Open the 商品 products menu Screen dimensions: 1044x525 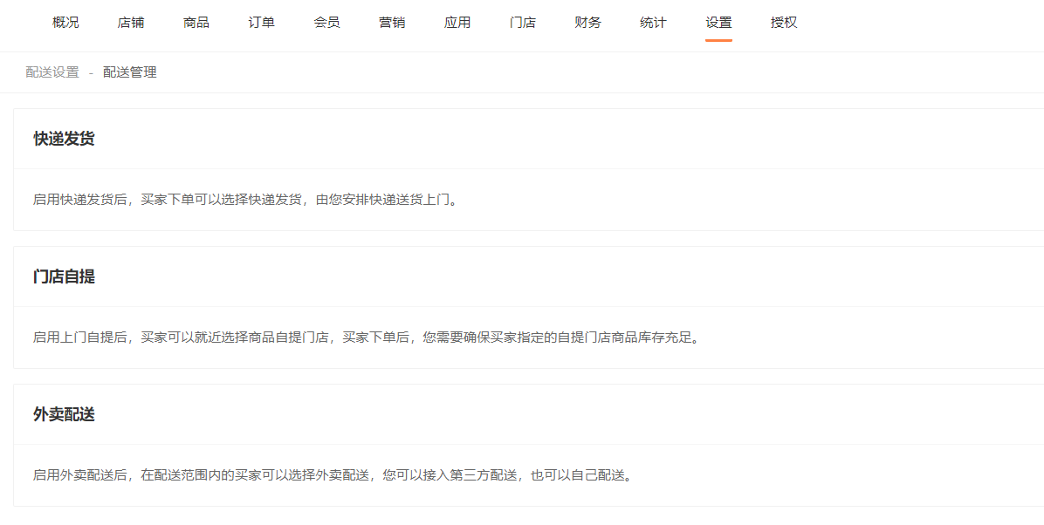pyautogui.click(x=196, y=22)
